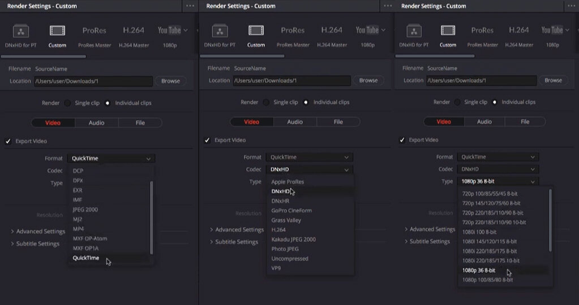Expand Subtitle Settings in middle panel
Screen dimensions: 579x305
(234, 242)
